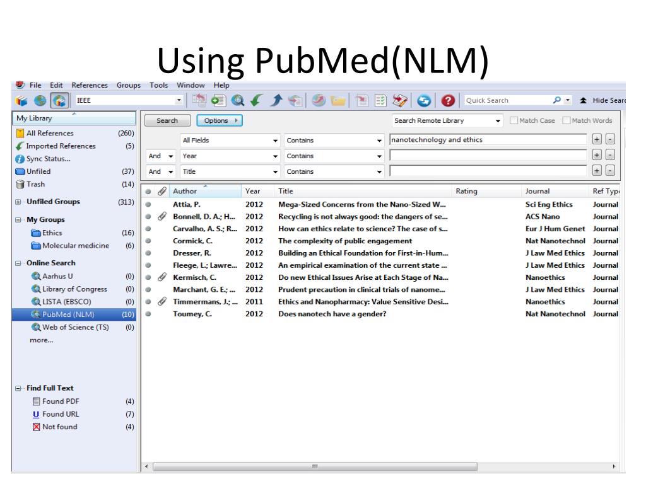
Task: Click the paperclip icon on Timmermans row
Action: pos(162,302)
